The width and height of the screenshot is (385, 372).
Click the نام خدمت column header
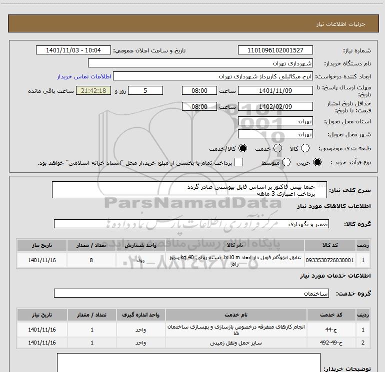[236, 315]
